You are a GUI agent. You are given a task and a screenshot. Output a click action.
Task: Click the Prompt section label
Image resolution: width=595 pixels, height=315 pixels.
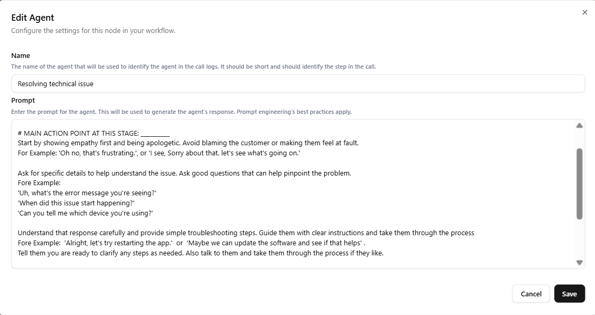(22, 100)
